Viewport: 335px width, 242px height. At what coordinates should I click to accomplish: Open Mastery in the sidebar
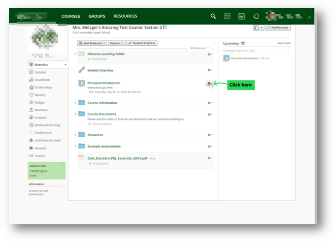pyautogui.click(x=40, y=95)
